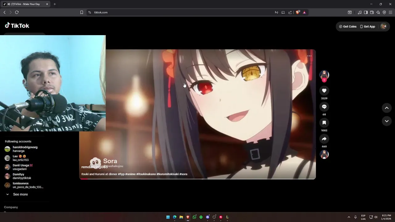
Task: Launch WhatsApp from the taskbar
Action: (x=194, y=217)
